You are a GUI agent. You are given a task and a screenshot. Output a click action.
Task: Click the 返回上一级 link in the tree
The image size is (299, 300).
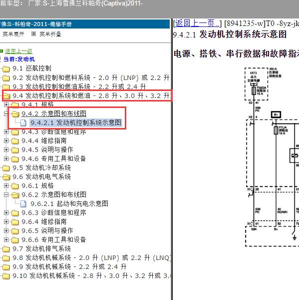[x=18, y=51]
